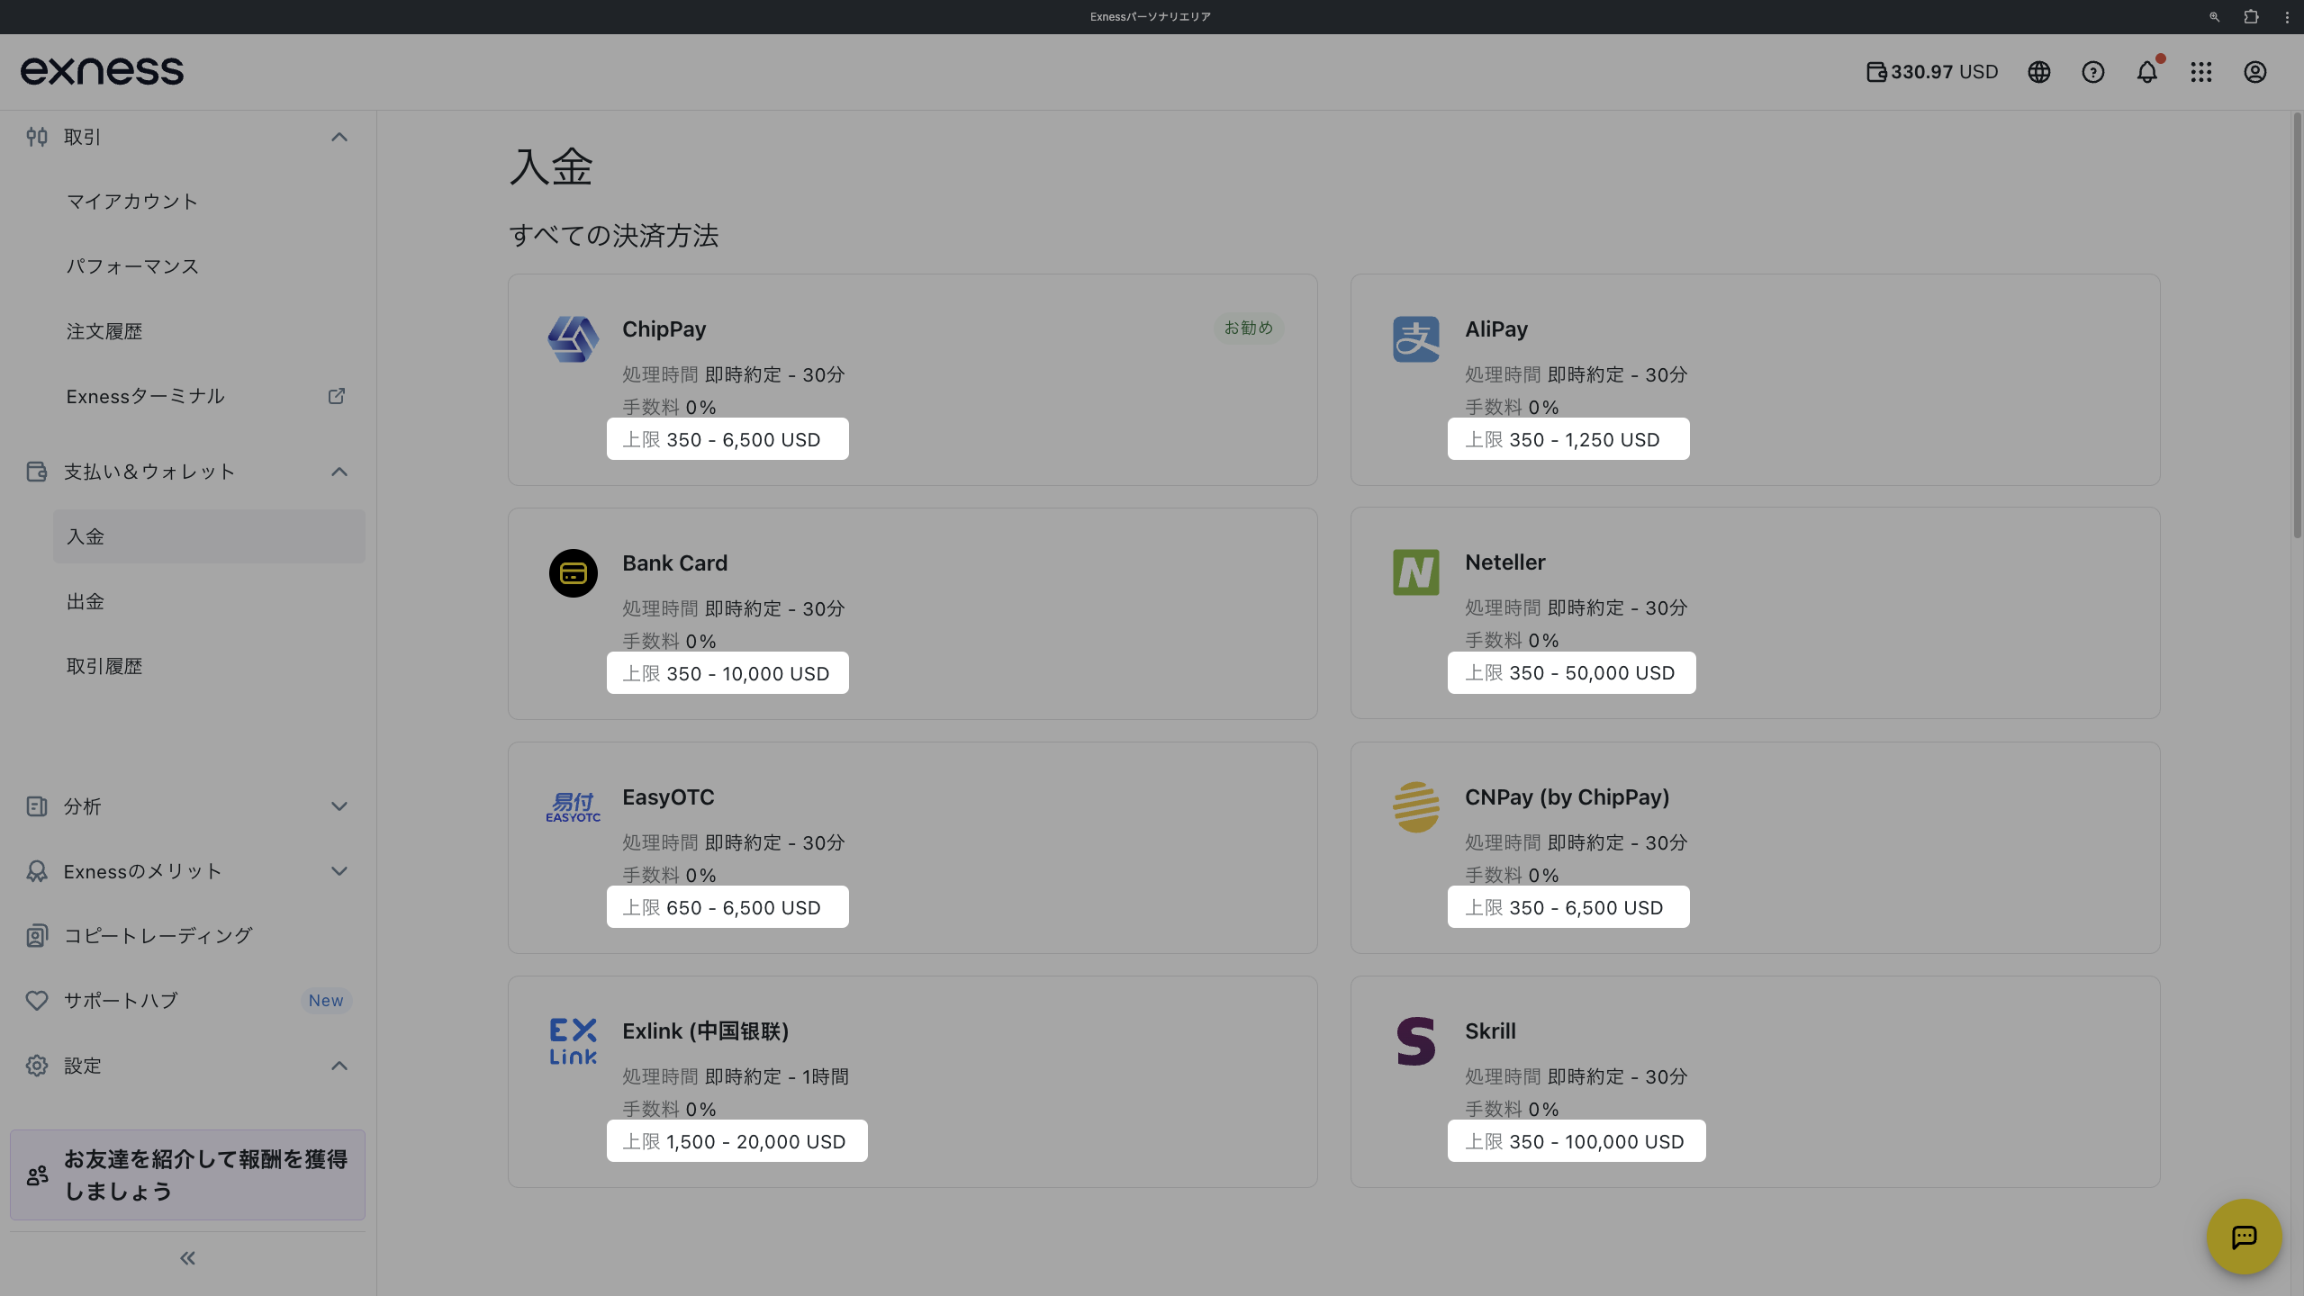Open the apps grid menu
2304x1296 pixels.
(x=2201, y=72)
